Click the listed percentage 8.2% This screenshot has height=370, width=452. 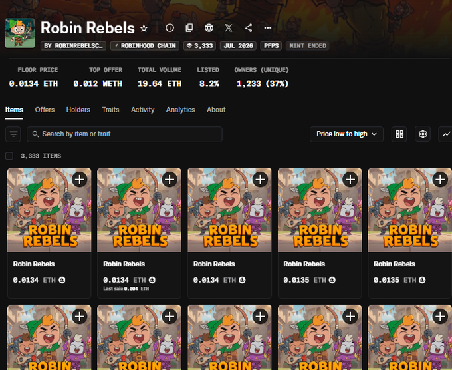209,84
